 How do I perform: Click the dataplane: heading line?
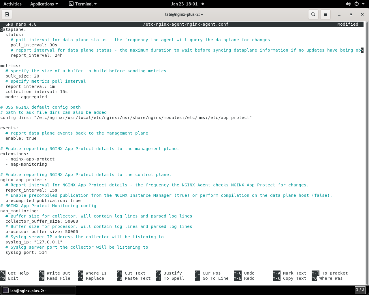click(x=13, y=29)
